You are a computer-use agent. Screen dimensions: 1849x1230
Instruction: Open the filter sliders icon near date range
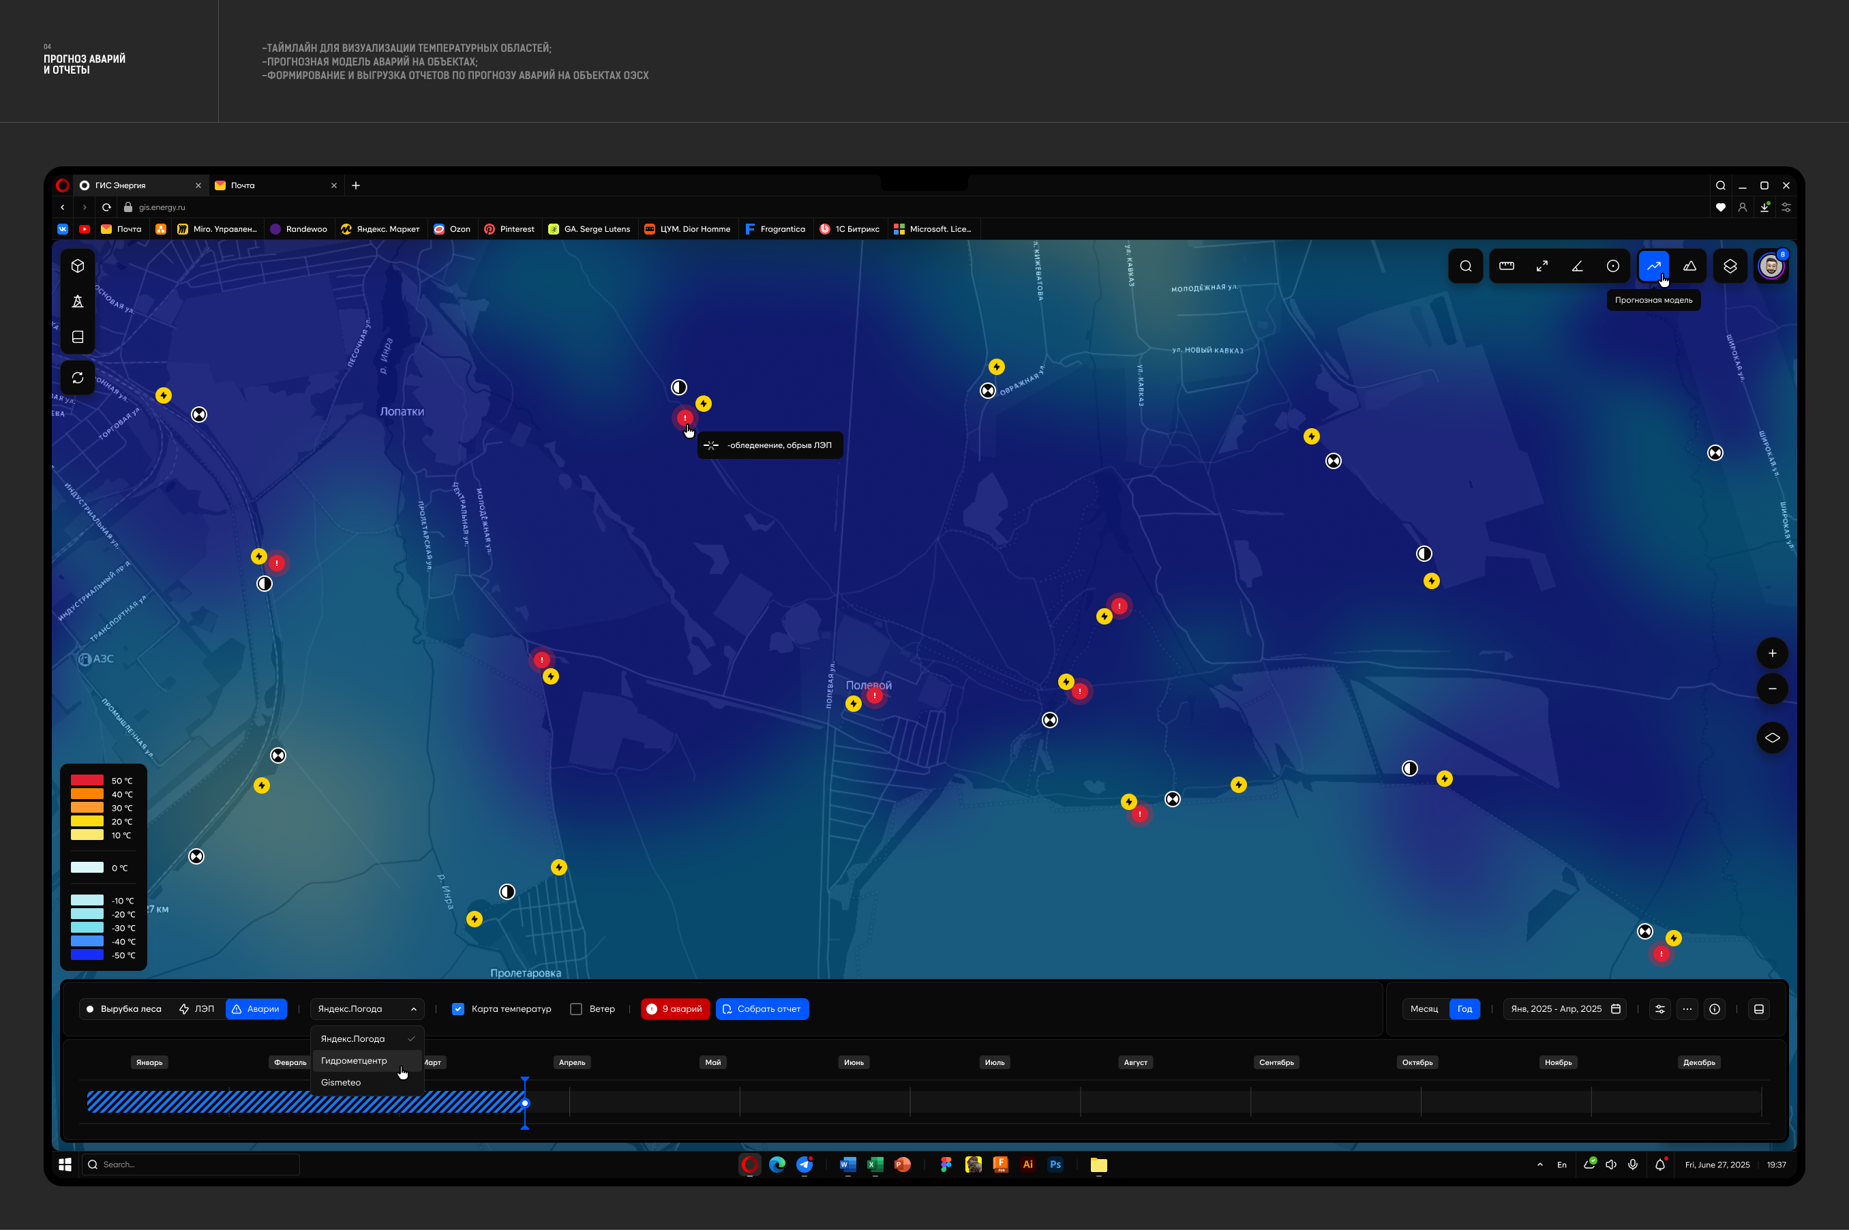click(x=1660, y=1009)
